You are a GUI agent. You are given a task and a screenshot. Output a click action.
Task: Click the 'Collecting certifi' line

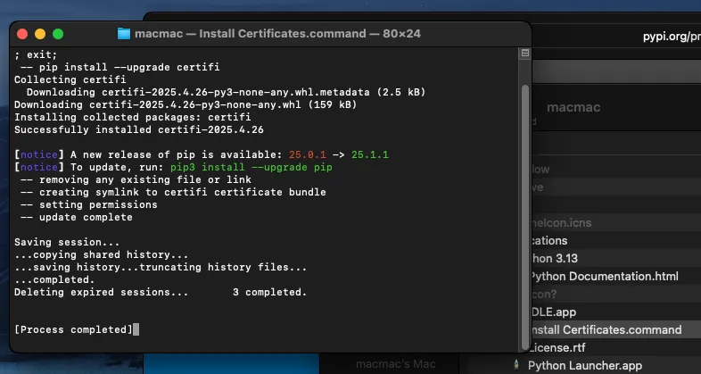point(70,79)
